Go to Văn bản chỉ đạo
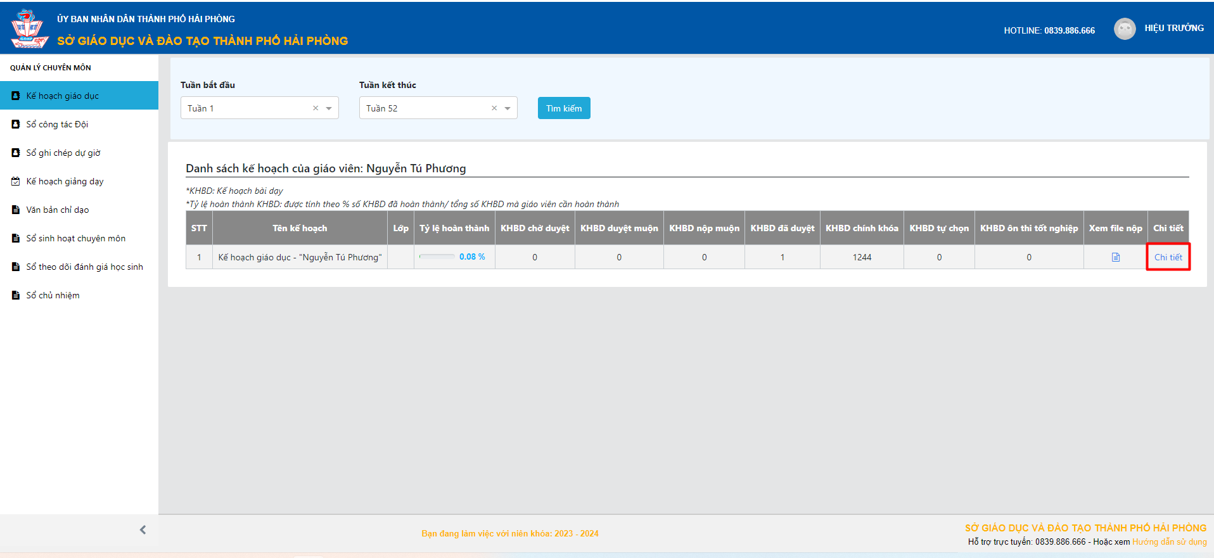The width and height of the screenshot is (1214, 558). pyautogui.click(x=58, y=210)
